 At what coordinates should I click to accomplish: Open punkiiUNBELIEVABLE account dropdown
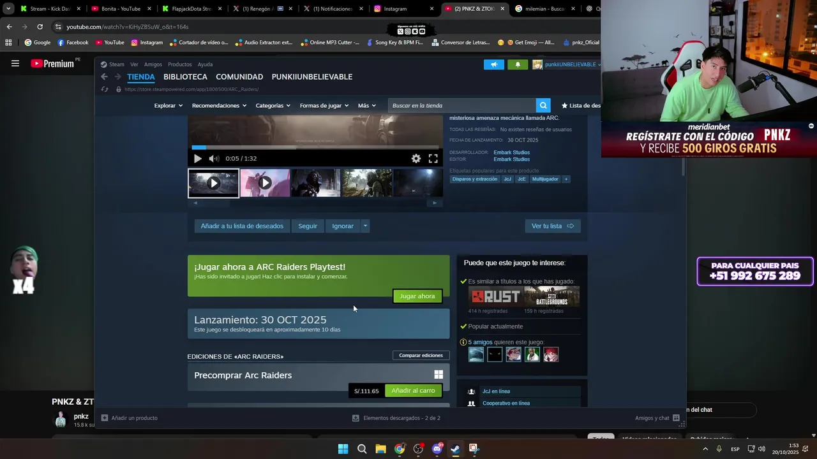(567, 64)
